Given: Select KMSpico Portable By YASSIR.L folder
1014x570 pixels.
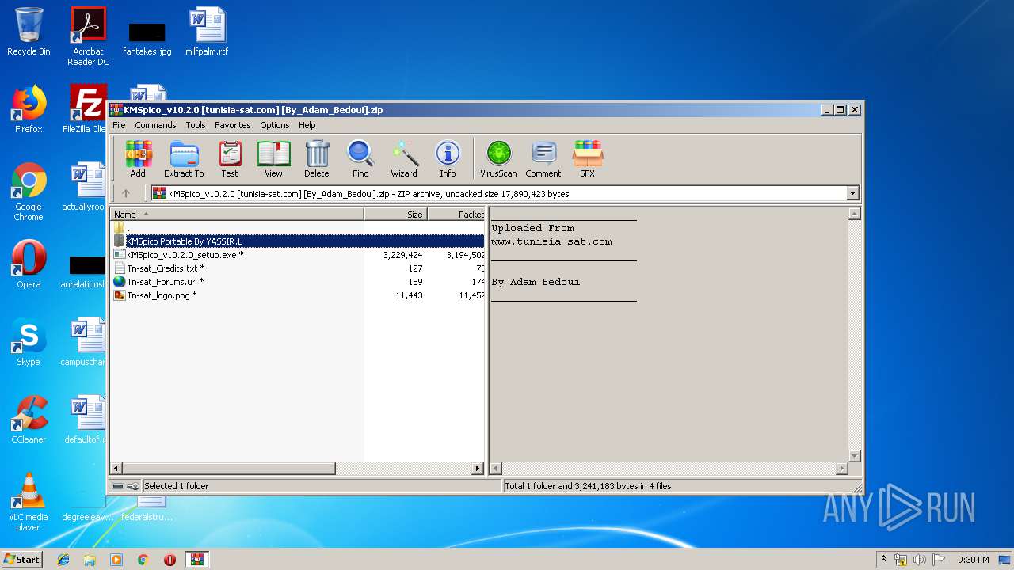Looking at the screenshot, I should 298,241.
